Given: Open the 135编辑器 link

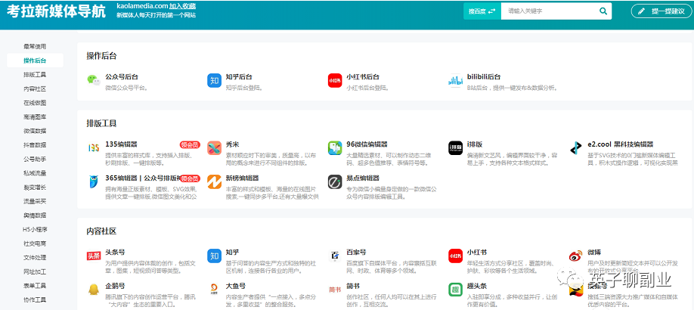Looking at the screenshot, I should point(122,144).
